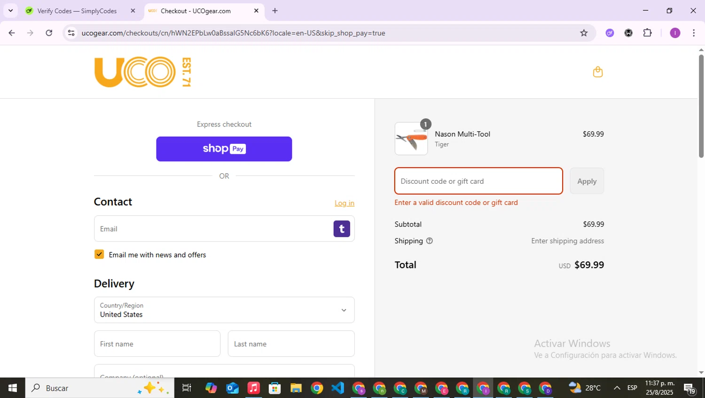The height and width of the screenshot is (398, 705).
Task: Click the Buscar taskbar search box
Action: [x=100, y=388]
